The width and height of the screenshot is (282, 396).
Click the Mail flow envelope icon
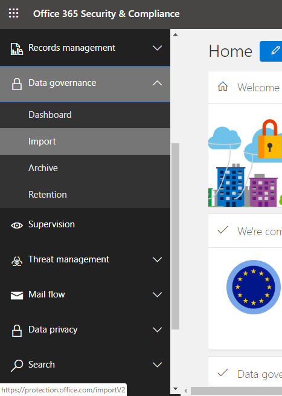pyautogui.click(x=17, y=295)
